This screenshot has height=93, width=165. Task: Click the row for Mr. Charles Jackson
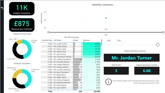[71, 67]
